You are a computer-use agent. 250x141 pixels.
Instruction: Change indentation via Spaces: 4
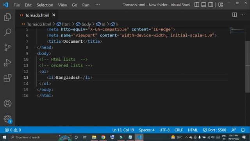146,130
